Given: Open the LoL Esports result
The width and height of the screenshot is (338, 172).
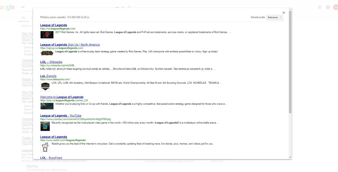Looking at the screenshot, I should point(48,76).
